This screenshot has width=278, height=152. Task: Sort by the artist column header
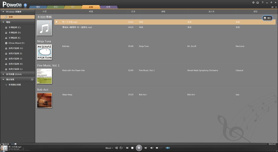(211, 11)
